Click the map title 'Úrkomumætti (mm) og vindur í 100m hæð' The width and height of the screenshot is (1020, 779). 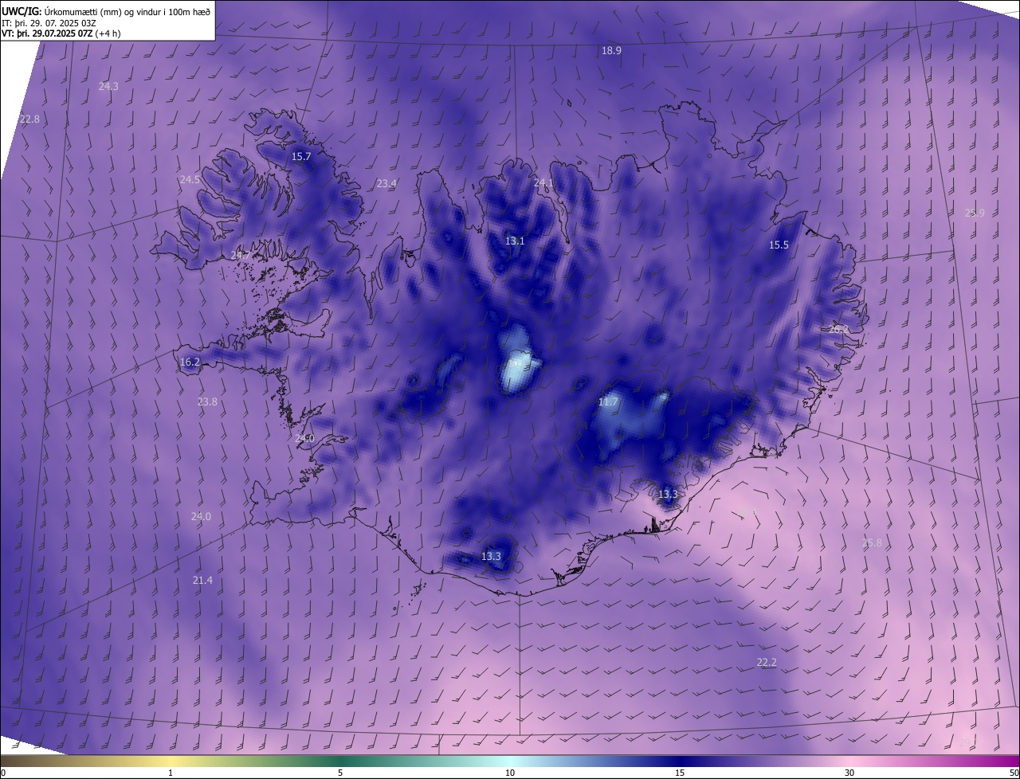pos(127,11)
